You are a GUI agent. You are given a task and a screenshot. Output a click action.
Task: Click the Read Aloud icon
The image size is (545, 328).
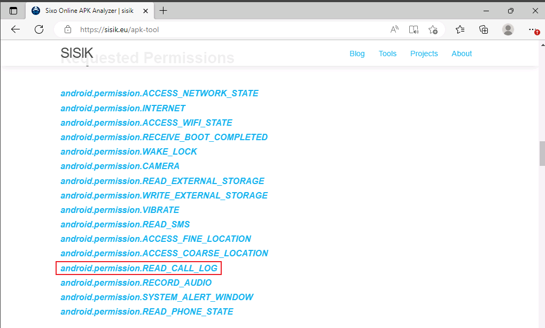point(394,29)
